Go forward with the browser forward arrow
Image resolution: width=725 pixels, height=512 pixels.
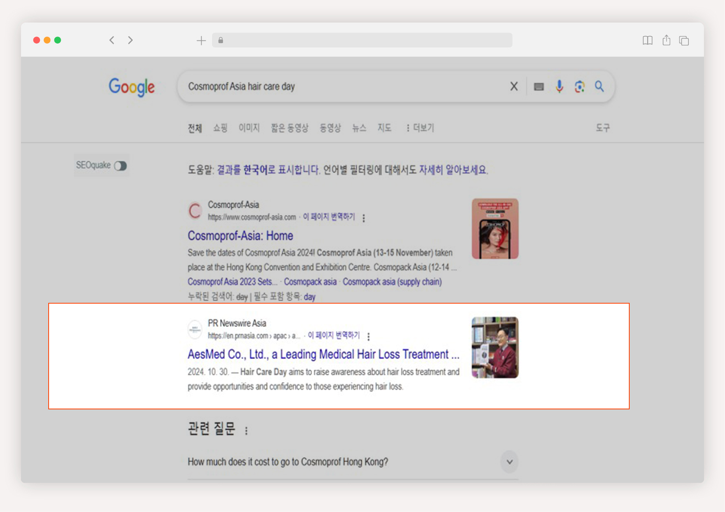(130, 40)
